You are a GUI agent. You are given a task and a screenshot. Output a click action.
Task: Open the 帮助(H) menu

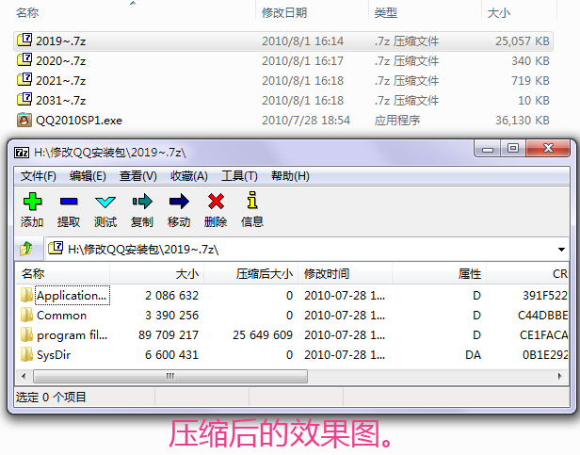pyautogui.click(x=290, y=176)
